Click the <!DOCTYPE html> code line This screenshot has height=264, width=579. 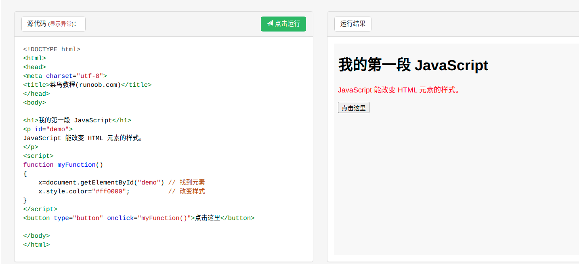(x=52, y=49)
